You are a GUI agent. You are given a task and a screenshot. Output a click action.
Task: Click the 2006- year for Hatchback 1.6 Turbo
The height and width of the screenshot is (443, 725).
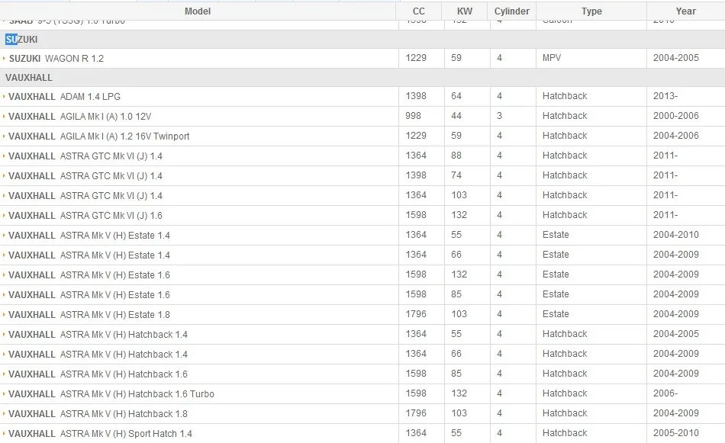(x=665, y=393)
